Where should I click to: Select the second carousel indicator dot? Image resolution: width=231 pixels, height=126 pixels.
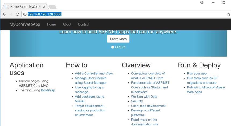point(117,47)
